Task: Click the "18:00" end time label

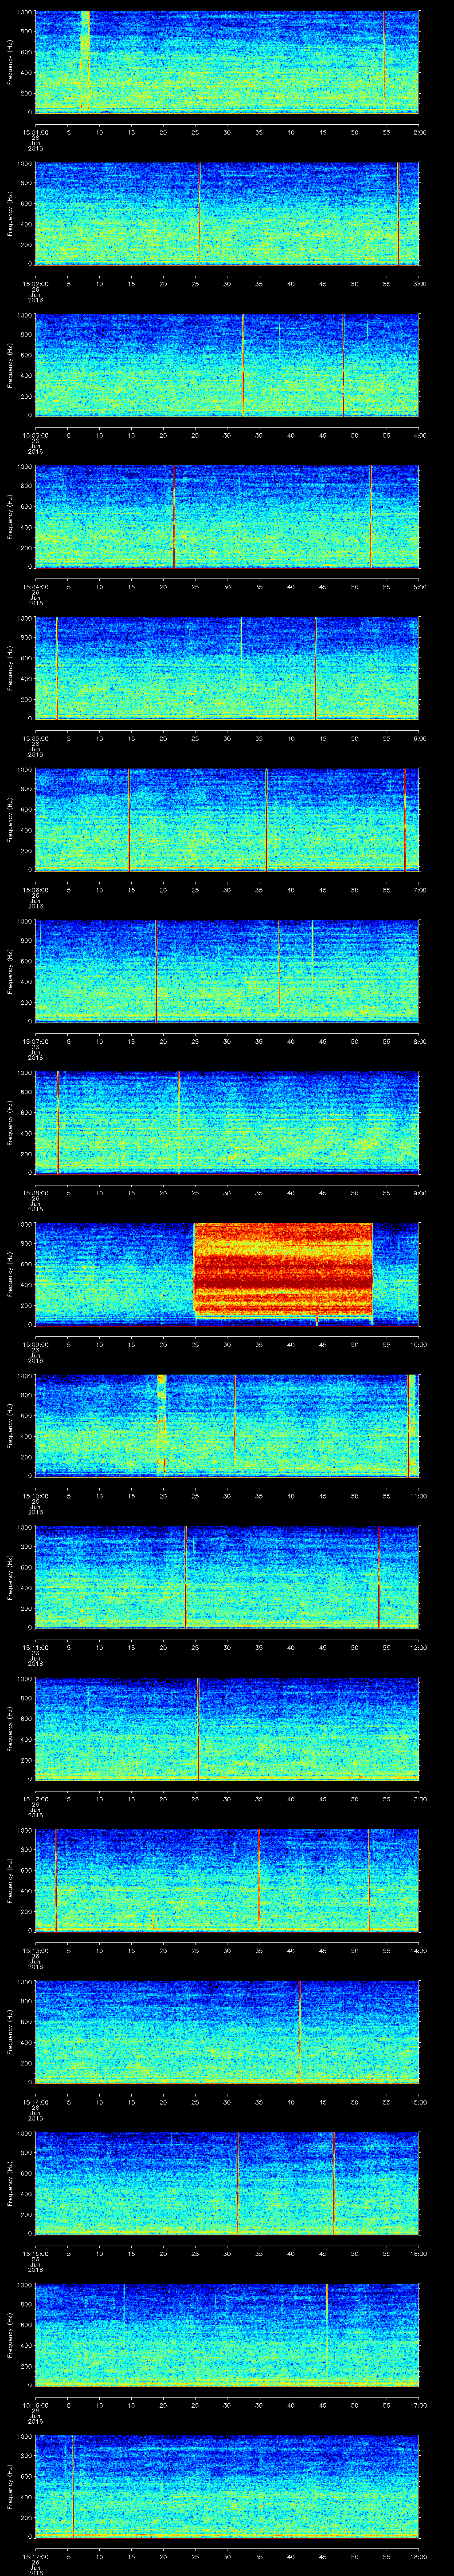Action: pyautogui.click(x=418, y=2556)
